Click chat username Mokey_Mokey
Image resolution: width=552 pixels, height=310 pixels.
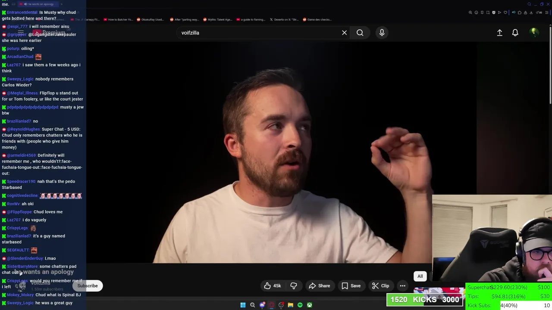point(20,295)
